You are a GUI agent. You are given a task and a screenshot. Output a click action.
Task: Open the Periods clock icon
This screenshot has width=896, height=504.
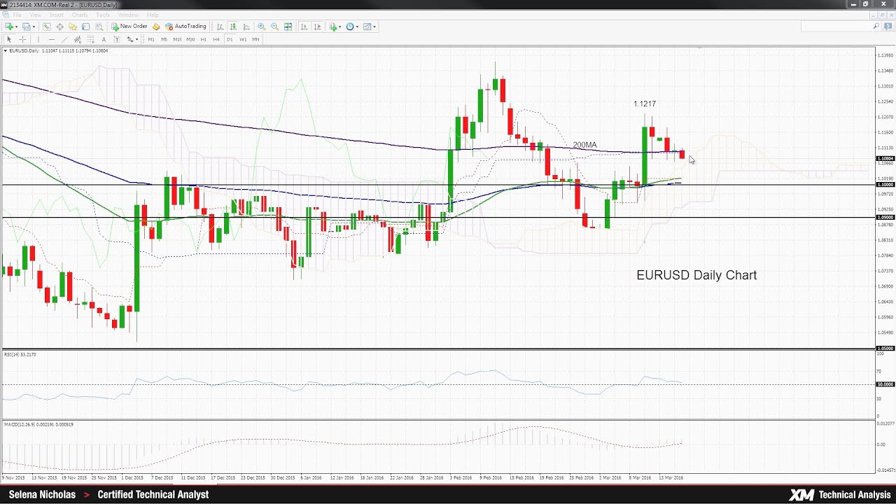[x=350, y=27]
